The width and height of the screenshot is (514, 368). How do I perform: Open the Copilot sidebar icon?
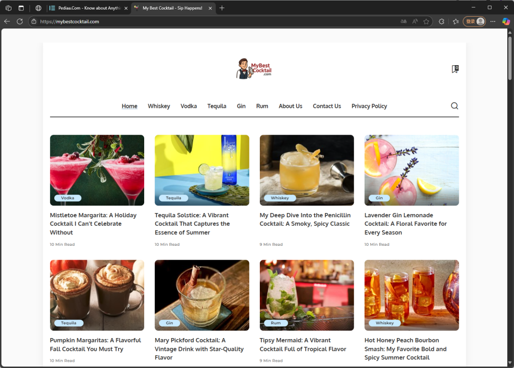(x=505, y=21)
